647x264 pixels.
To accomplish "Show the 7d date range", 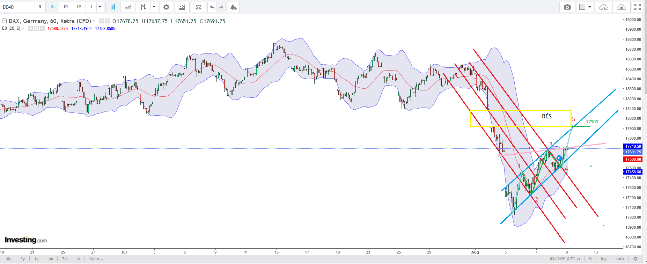I will [64, 259].
